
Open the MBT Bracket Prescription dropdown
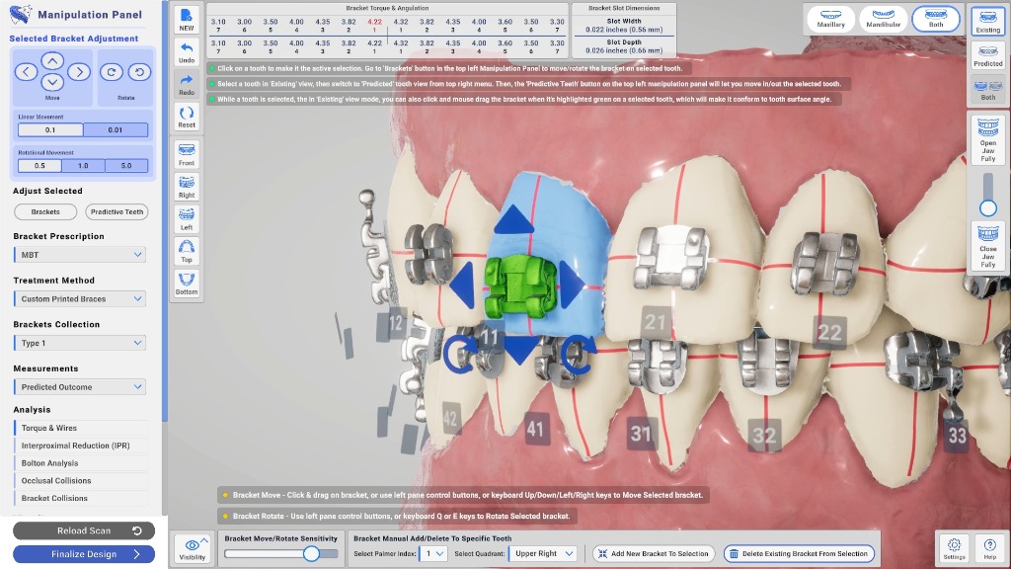point(80,254)
